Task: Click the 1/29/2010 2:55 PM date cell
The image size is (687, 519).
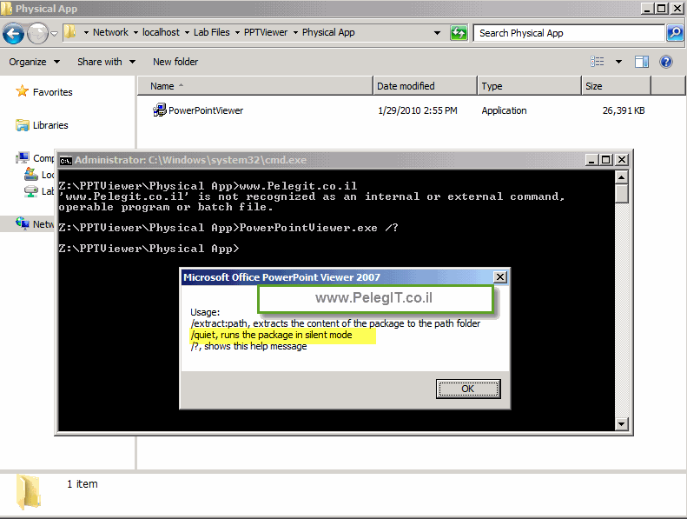Action: (418, 110)
